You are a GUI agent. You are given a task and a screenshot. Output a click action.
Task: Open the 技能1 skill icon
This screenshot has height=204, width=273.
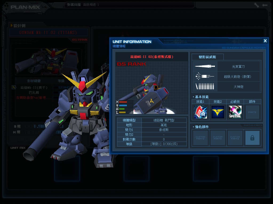[x=200, y=112]
